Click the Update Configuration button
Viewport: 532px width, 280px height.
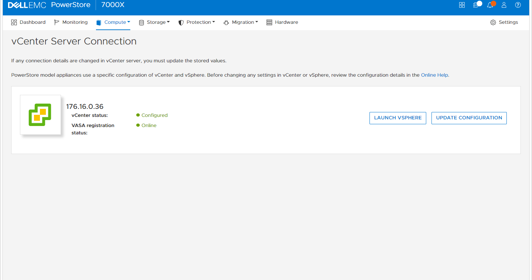coord(469,118)
